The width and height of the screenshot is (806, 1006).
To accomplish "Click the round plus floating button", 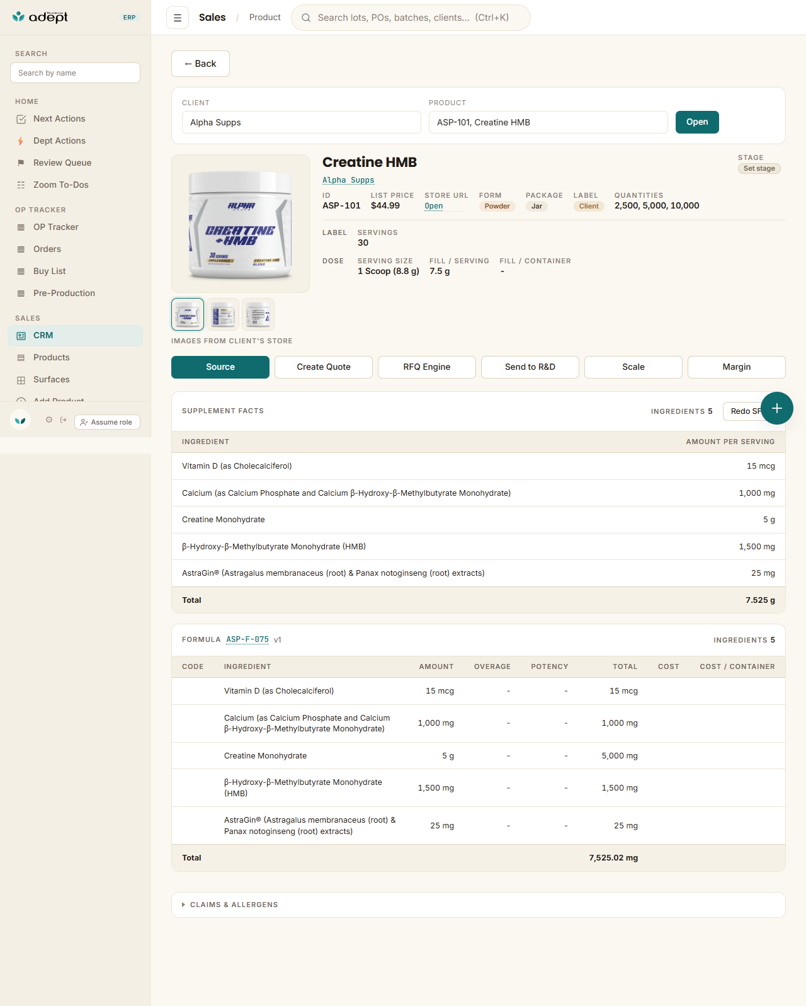I will click(x=777, y=408).
